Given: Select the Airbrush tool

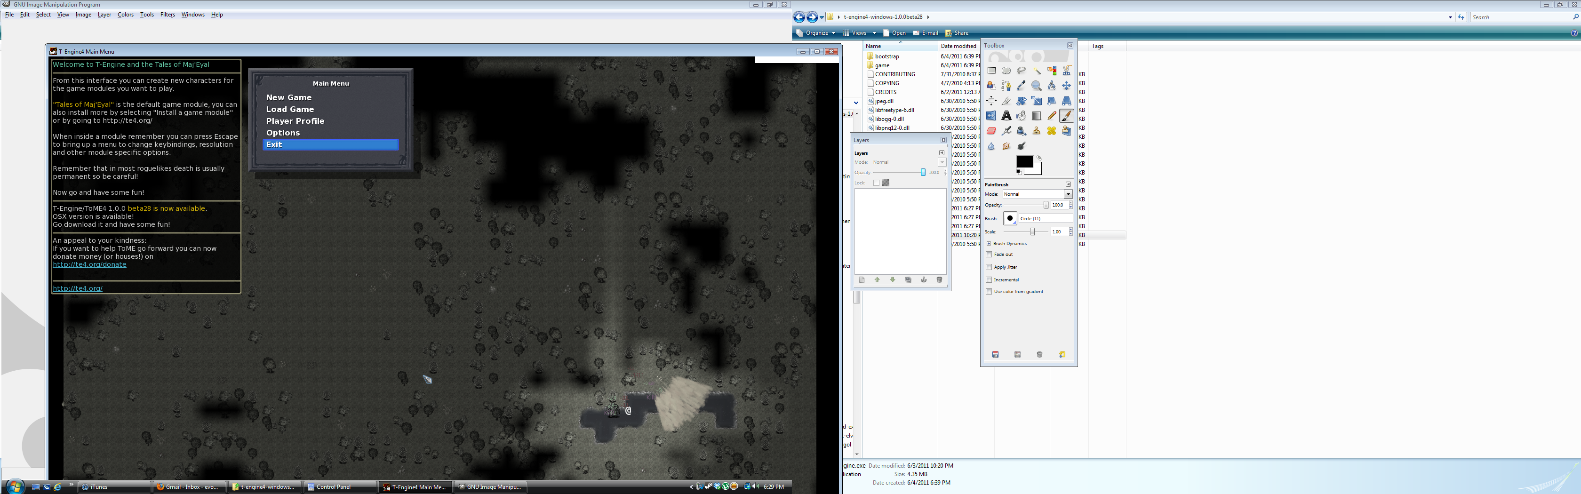Looking at the screenshot, I should coord(1006,131).
